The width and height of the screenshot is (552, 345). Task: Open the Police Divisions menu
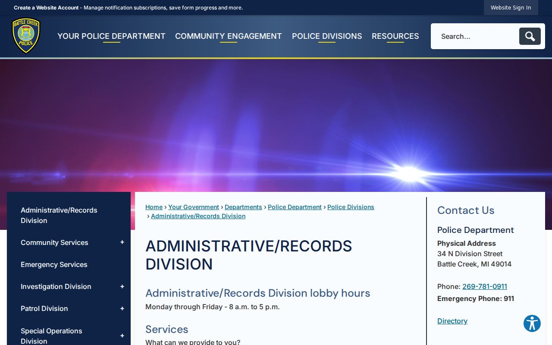327,36
